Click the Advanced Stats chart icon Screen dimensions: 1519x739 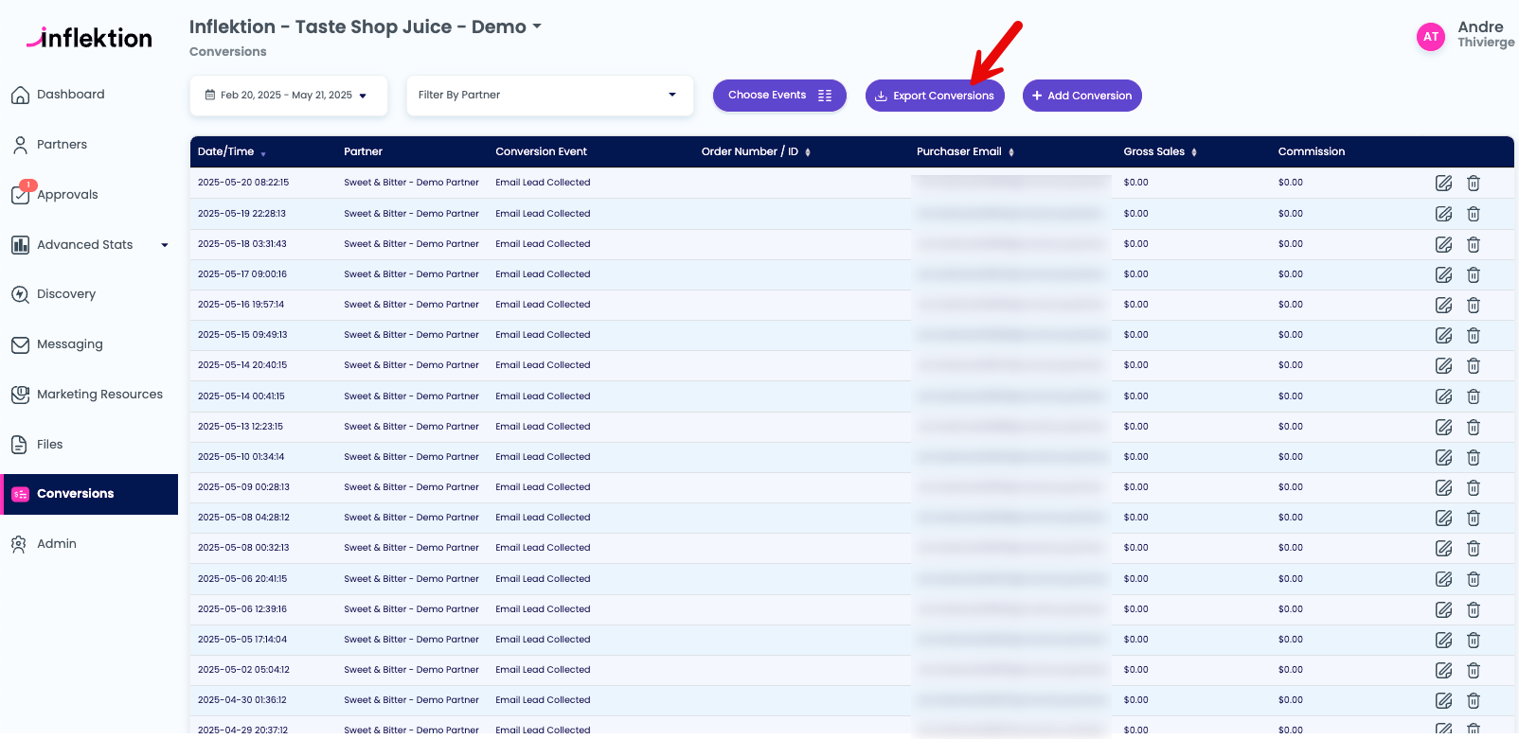point(20,245)
